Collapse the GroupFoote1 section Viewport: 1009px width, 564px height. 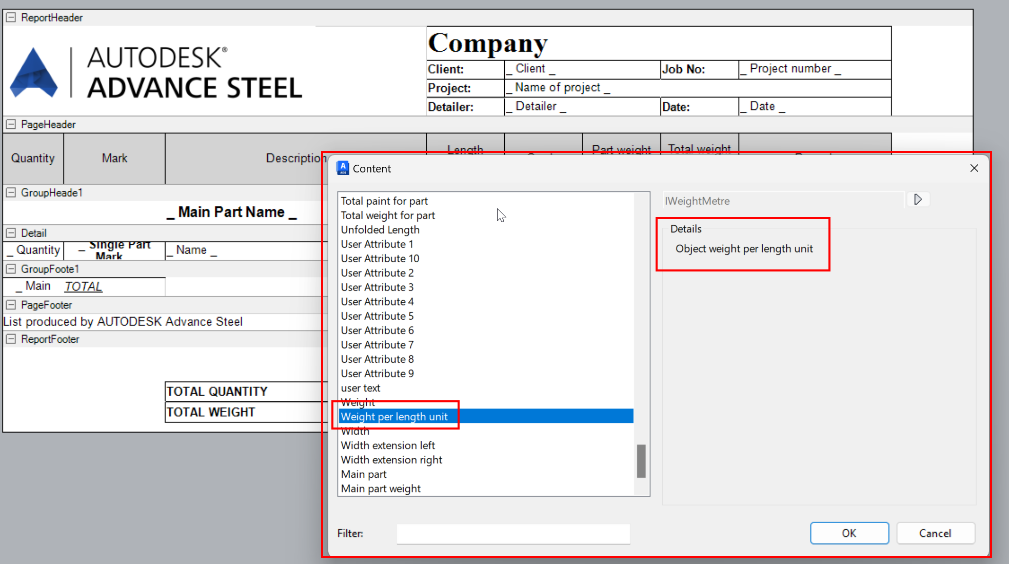point(10,269)
